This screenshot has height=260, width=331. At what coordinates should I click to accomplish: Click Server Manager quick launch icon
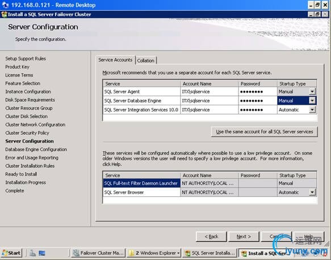(x=32, y=253)
